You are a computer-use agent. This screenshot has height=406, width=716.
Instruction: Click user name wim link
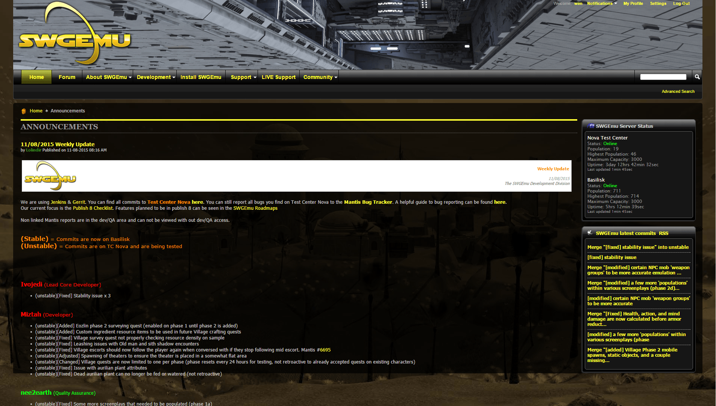(578, 3)
